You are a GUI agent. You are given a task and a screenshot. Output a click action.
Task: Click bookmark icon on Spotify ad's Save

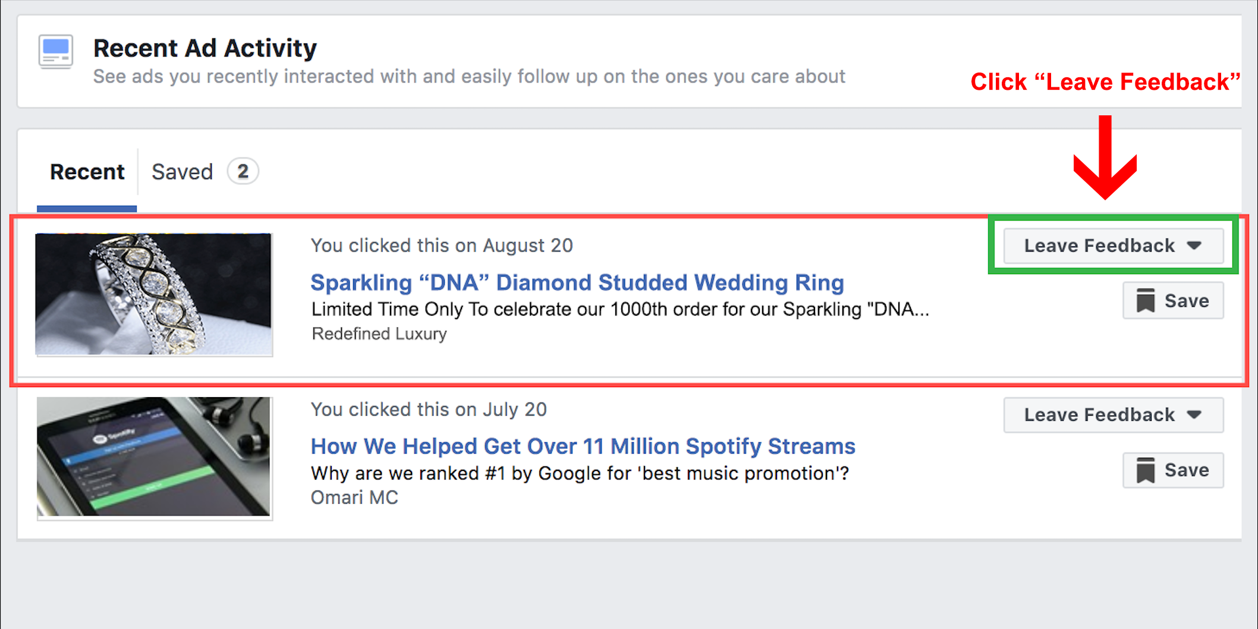tap(1145, 470)
